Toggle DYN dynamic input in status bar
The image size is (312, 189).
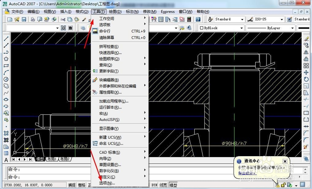(x=154, y=185)
